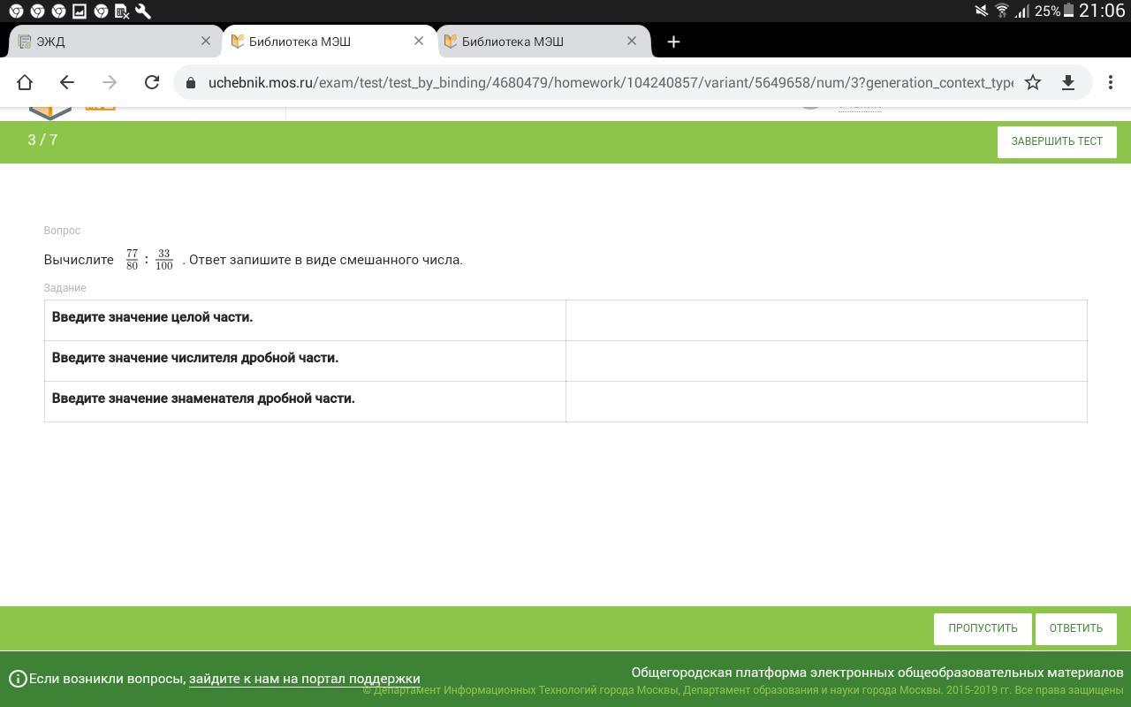Tap the download icon in toolbar

click(x=1067, y=82)
